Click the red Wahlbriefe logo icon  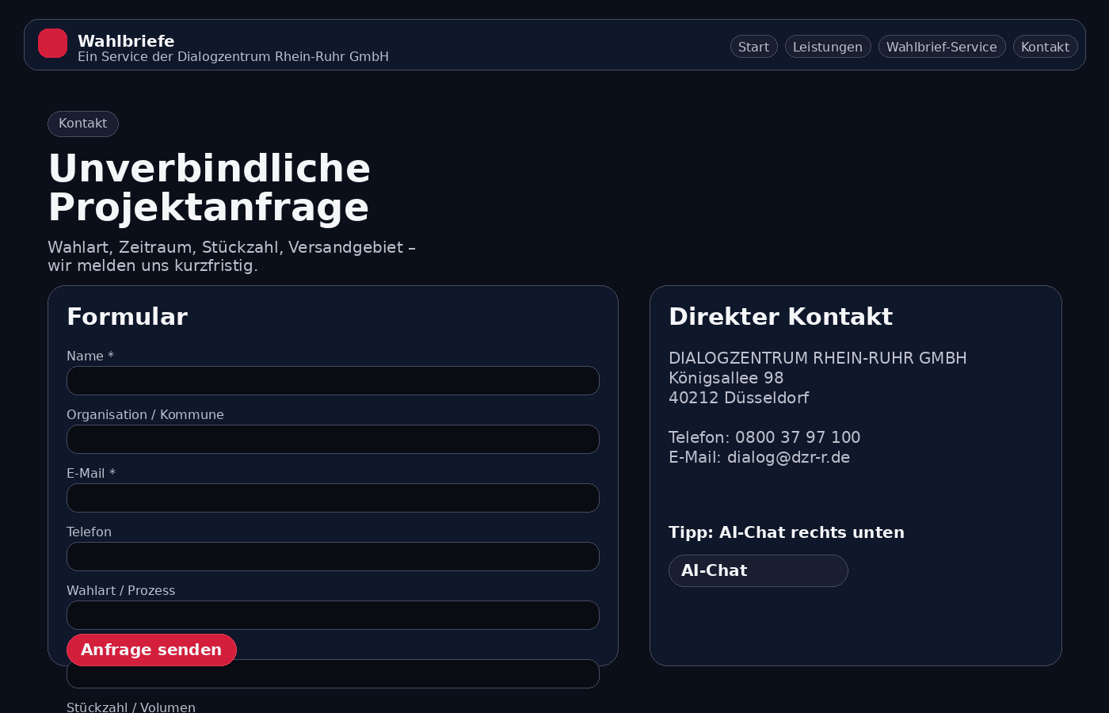pos(52,44)
